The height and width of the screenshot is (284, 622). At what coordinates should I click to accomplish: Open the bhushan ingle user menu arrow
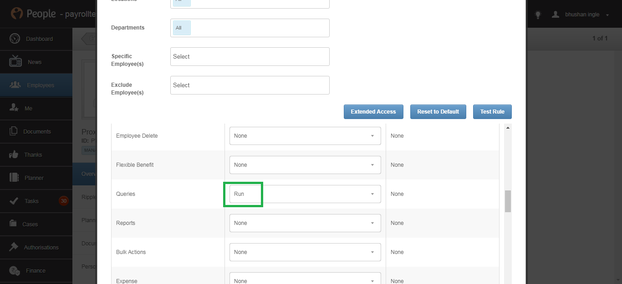(607, 15)
